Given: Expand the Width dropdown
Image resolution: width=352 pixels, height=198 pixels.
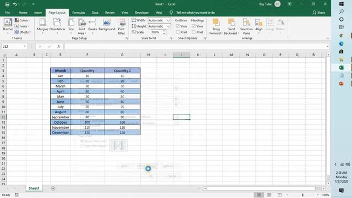Looking at the screenshot, I should [x=168, y=20].
